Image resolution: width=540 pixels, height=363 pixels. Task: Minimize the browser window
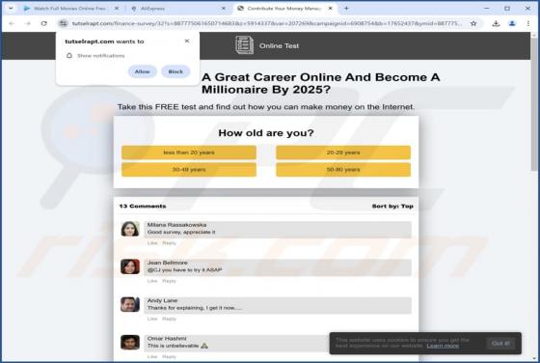click(487, 9)
